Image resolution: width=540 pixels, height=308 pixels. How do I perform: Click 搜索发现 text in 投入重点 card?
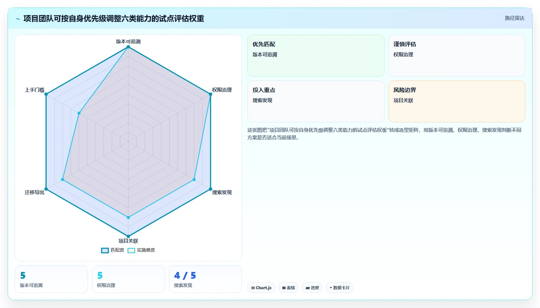point(262,100)
